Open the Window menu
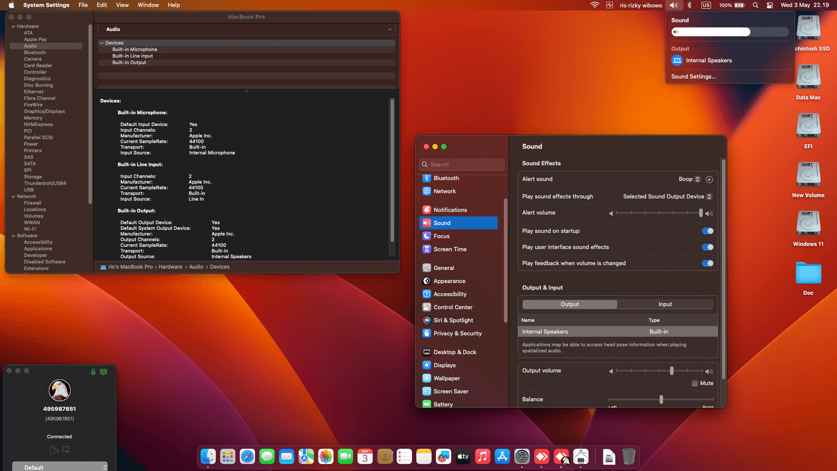The width and height of the screenshot is (837, 471). 148,5
